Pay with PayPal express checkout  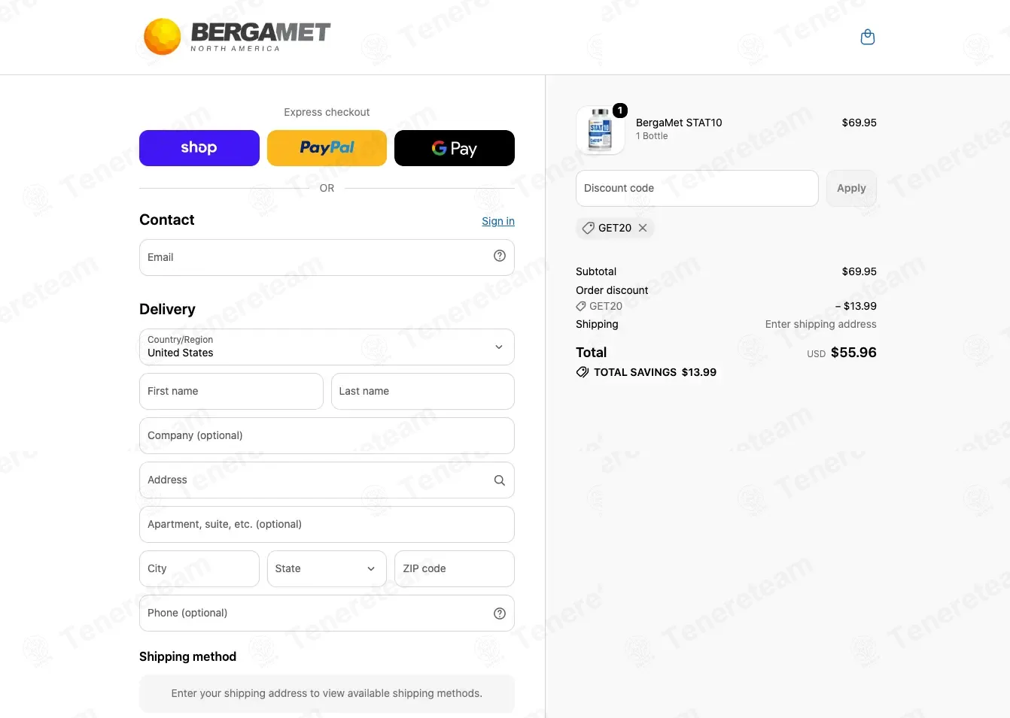coord(327,148)
